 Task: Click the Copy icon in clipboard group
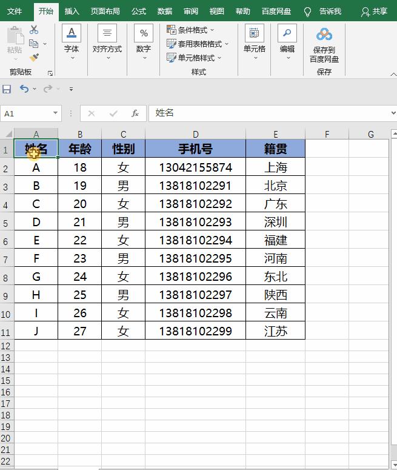34,44
